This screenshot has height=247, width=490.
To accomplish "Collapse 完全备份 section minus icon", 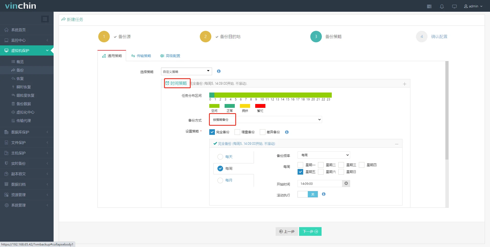I will pos(397,144).
